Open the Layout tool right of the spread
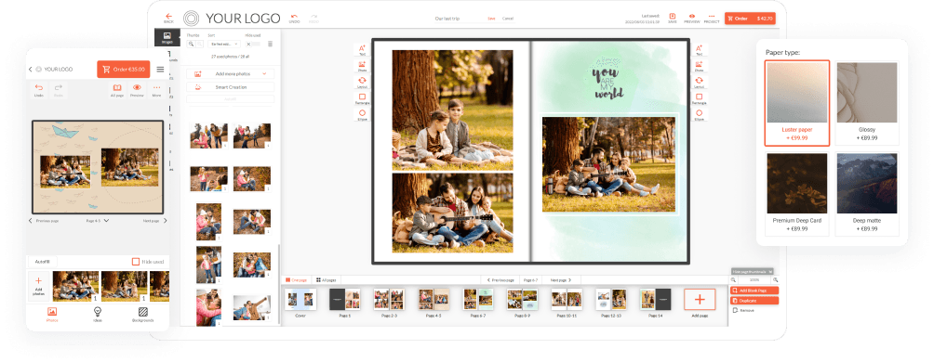934x362 pixels. 700,82
